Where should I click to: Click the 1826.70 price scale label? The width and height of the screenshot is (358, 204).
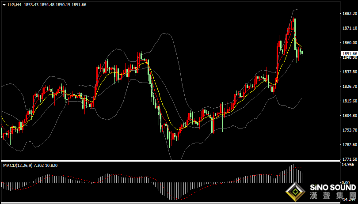[x=349, y=87]
